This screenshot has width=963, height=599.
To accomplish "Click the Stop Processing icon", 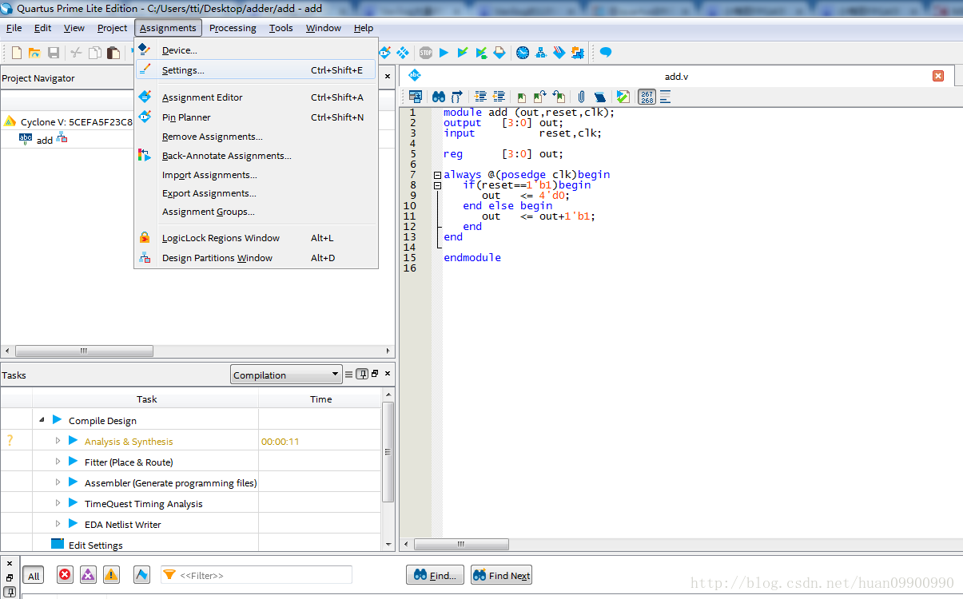I will point(426,53).
